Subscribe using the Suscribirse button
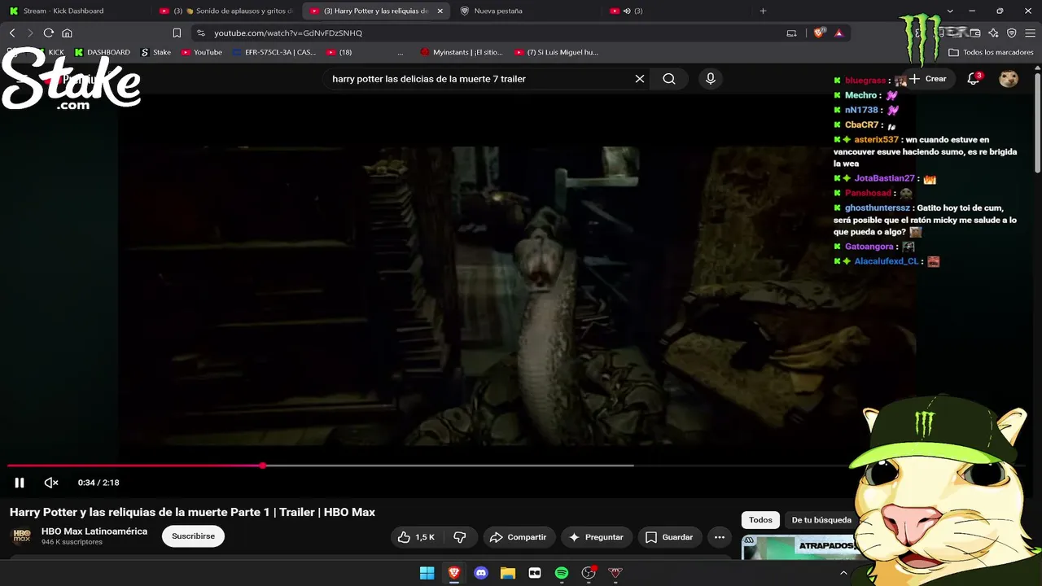Viewport: 1042px width, 586px height. pos(193,536)
